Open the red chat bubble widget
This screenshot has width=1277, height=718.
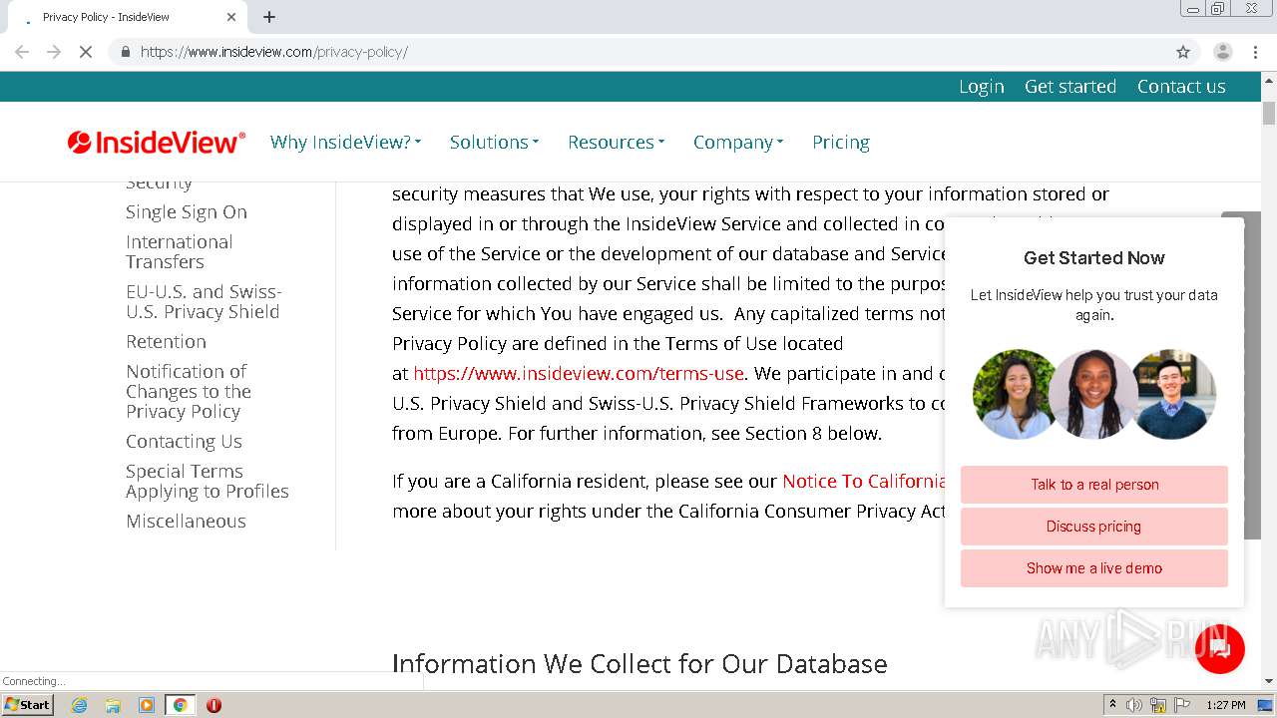tap(1219, 649)
